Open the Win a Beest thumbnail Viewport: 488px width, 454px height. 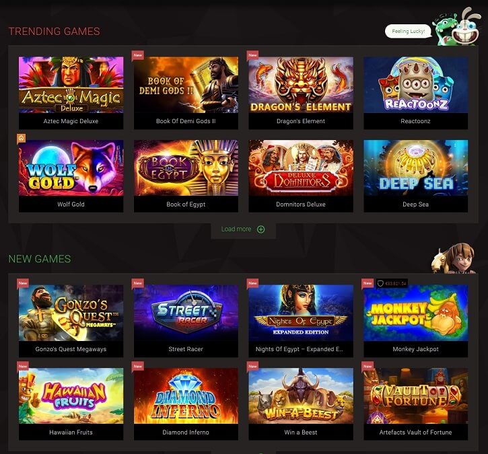(301, 396)
